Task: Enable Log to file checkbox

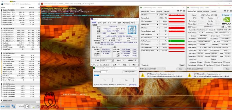Action: pos(142,65)
